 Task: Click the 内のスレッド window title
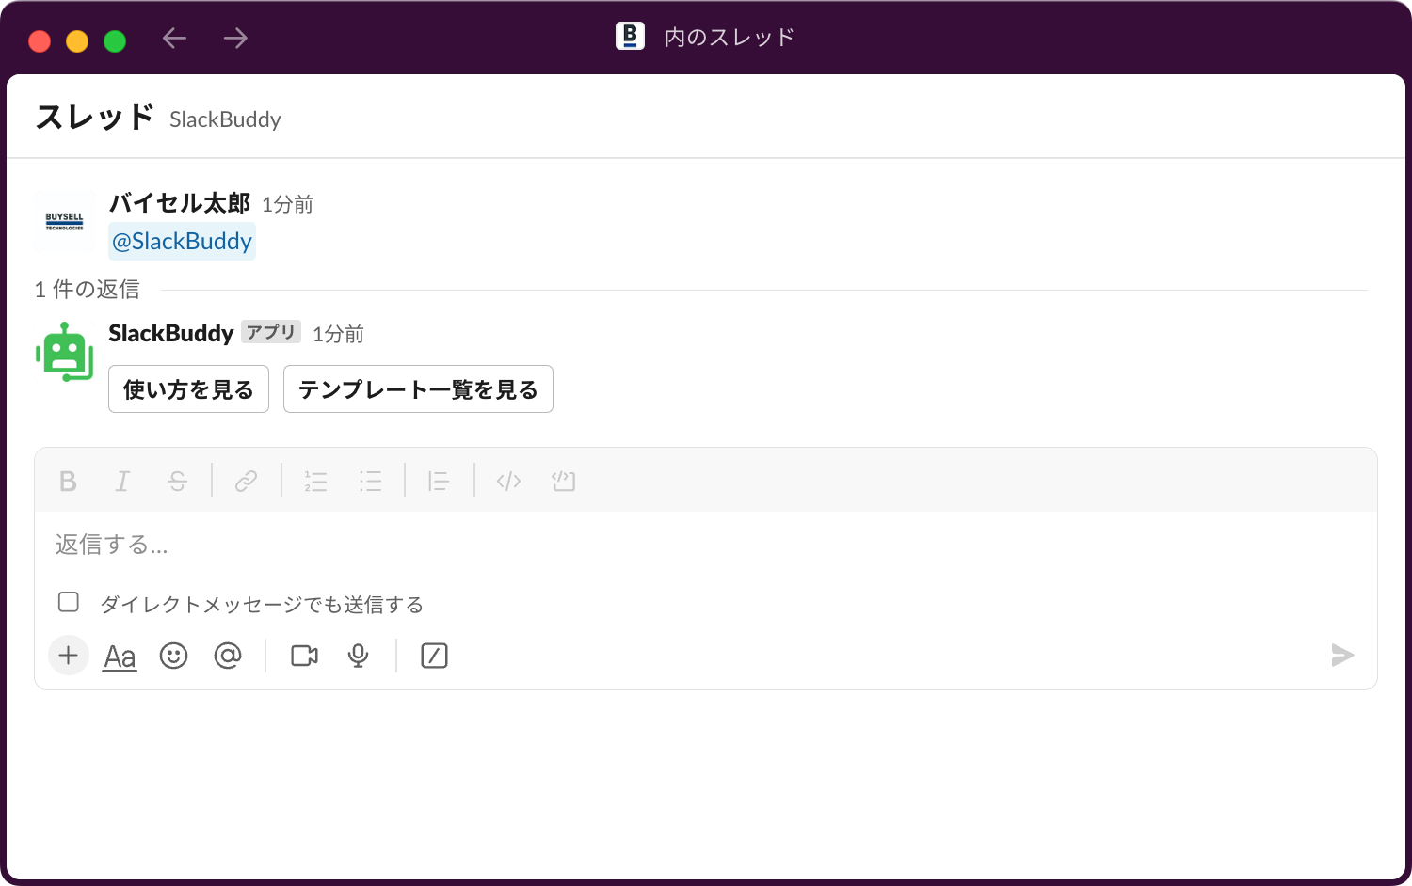point(730,38)
